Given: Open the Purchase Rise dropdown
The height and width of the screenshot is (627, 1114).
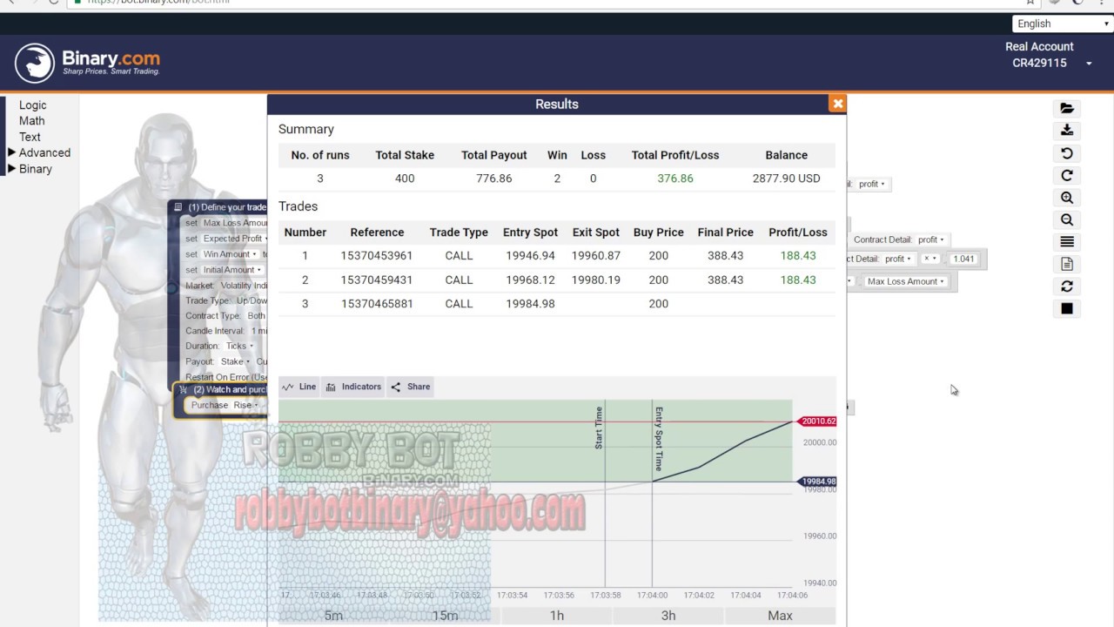Looking at the screenshot, I should coord(245,405).
